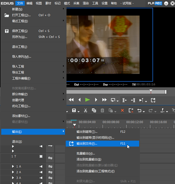This screenshot has width=175, height=184.
Task: Click the scissors cut icon
Action: click(85, 111)
